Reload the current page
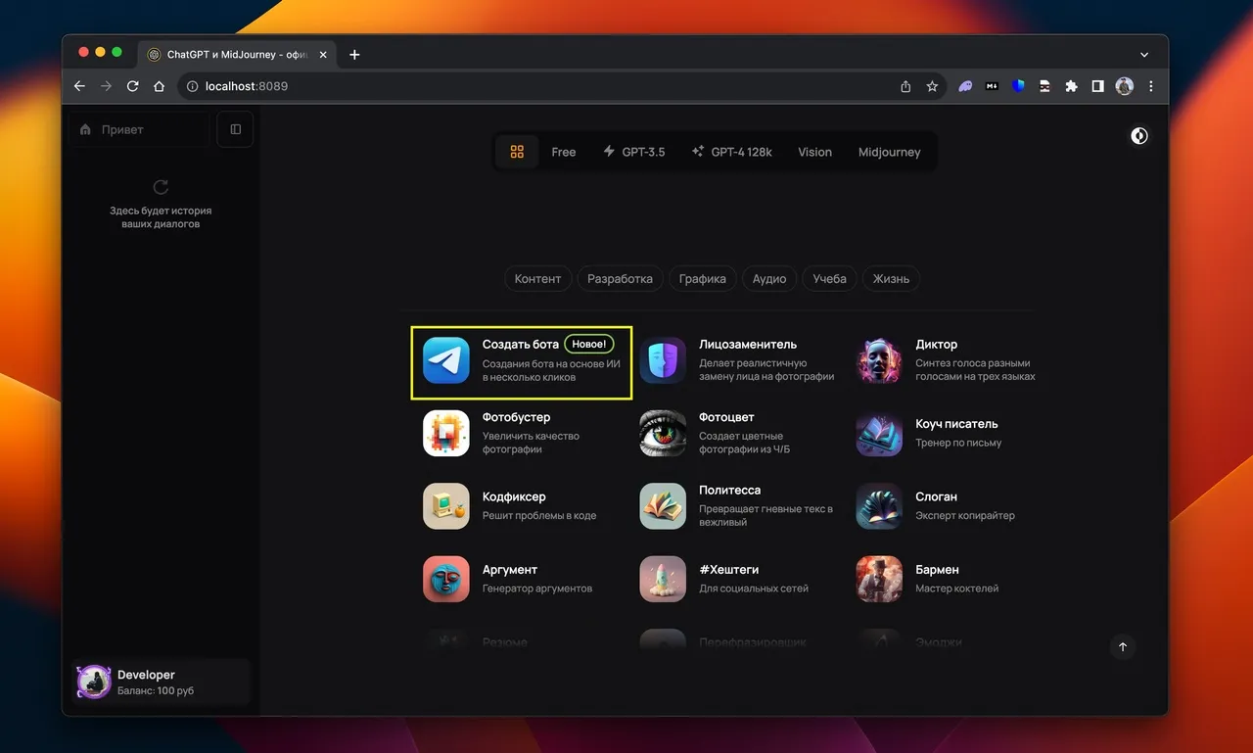Viewport: 1253px width, 753px height. 133,86
